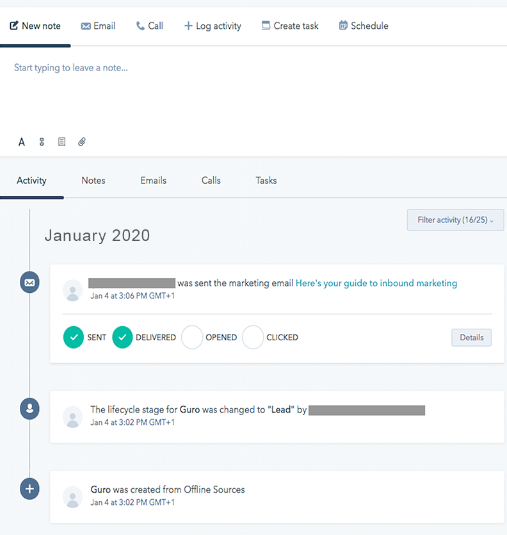
Task: Click the insert link icon in note editor
Action: tap(42, 142)
